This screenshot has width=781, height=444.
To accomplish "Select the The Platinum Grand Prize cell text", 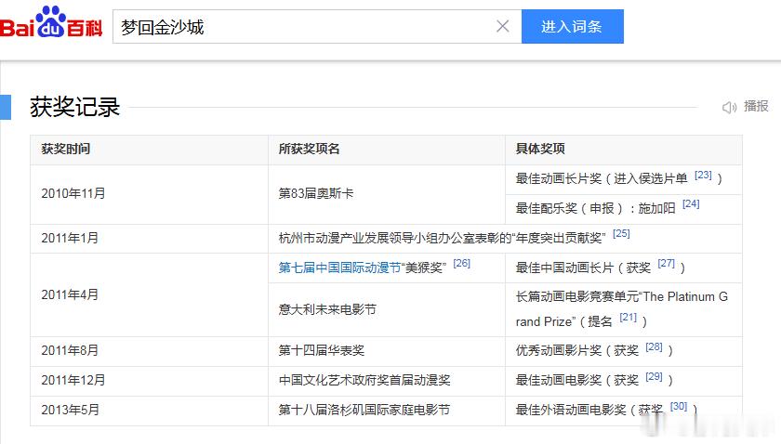I will coord(622,309).
